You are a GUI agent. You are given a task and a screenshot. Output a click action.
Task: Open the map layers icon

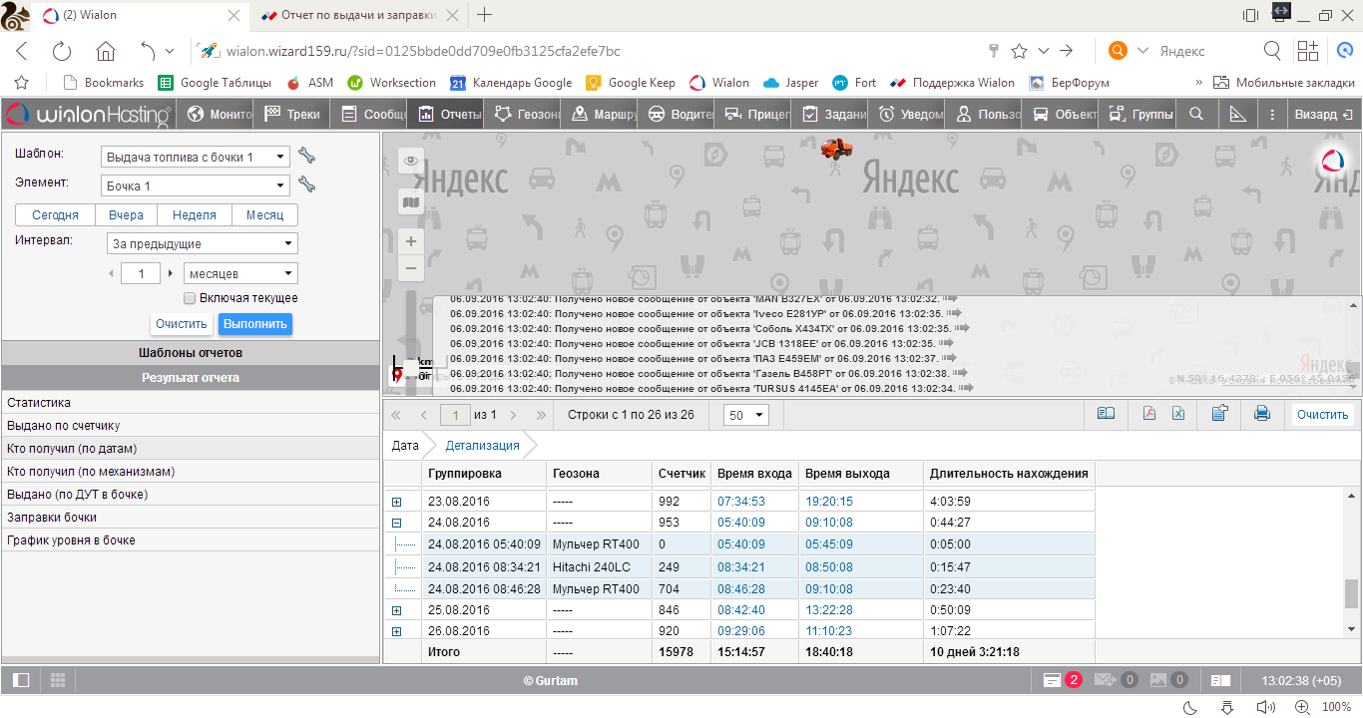coord(410,203)
